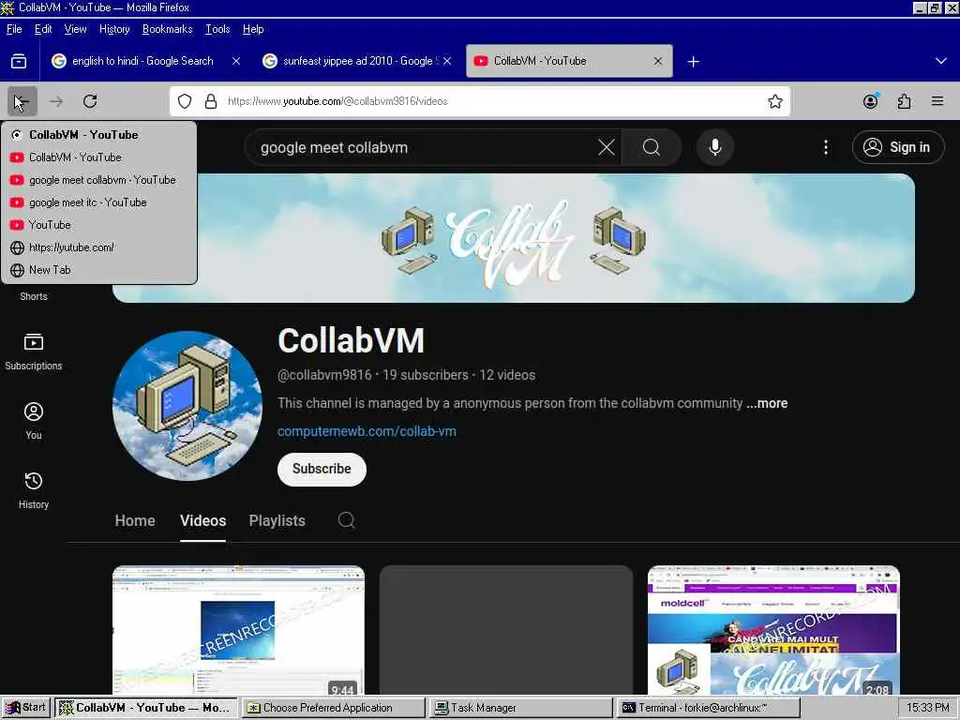Close the sunfeast yippee ad tab
The width and height of the screenshot is (960, 720).
tap(447, 61)
